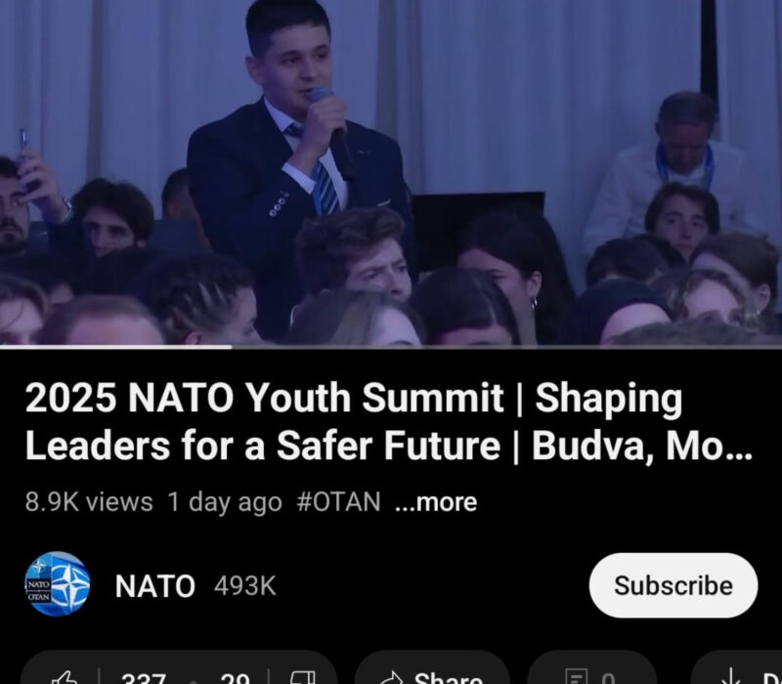
Task: Tap the 29 count beside the likes
Action: click(x=235, y=678)
